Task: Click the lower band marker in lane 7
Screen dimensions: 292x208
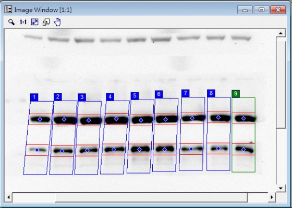Action: (x=191, y=149)
